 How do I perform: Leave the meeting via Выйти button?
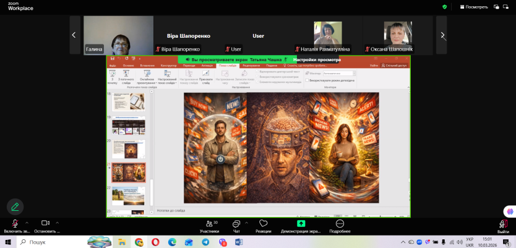point(503,225)
